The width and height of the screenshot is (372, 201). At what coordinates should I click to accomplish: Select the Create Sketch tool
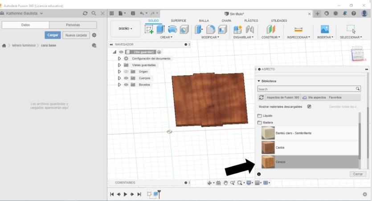(x=149, y=30)
